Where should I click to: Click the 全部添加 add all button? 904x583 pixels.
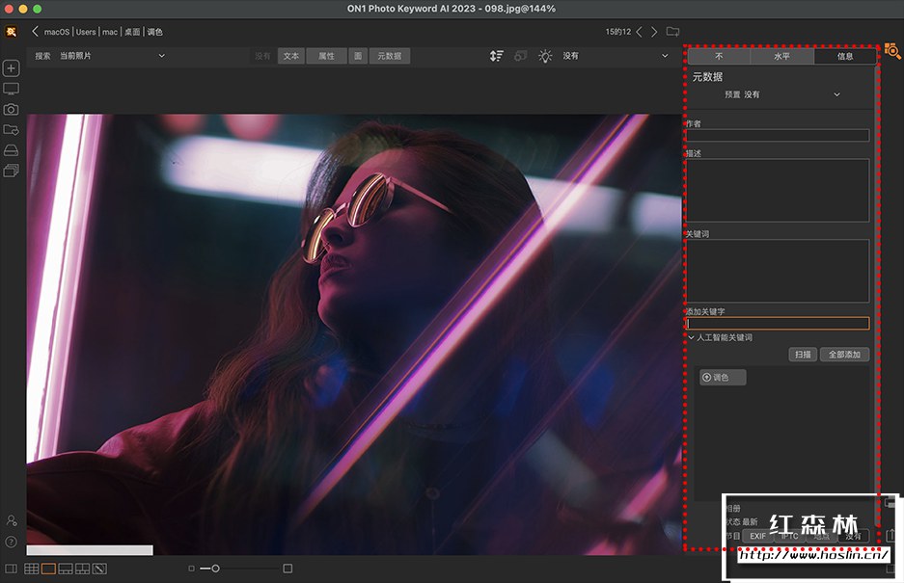coord(844,355)
